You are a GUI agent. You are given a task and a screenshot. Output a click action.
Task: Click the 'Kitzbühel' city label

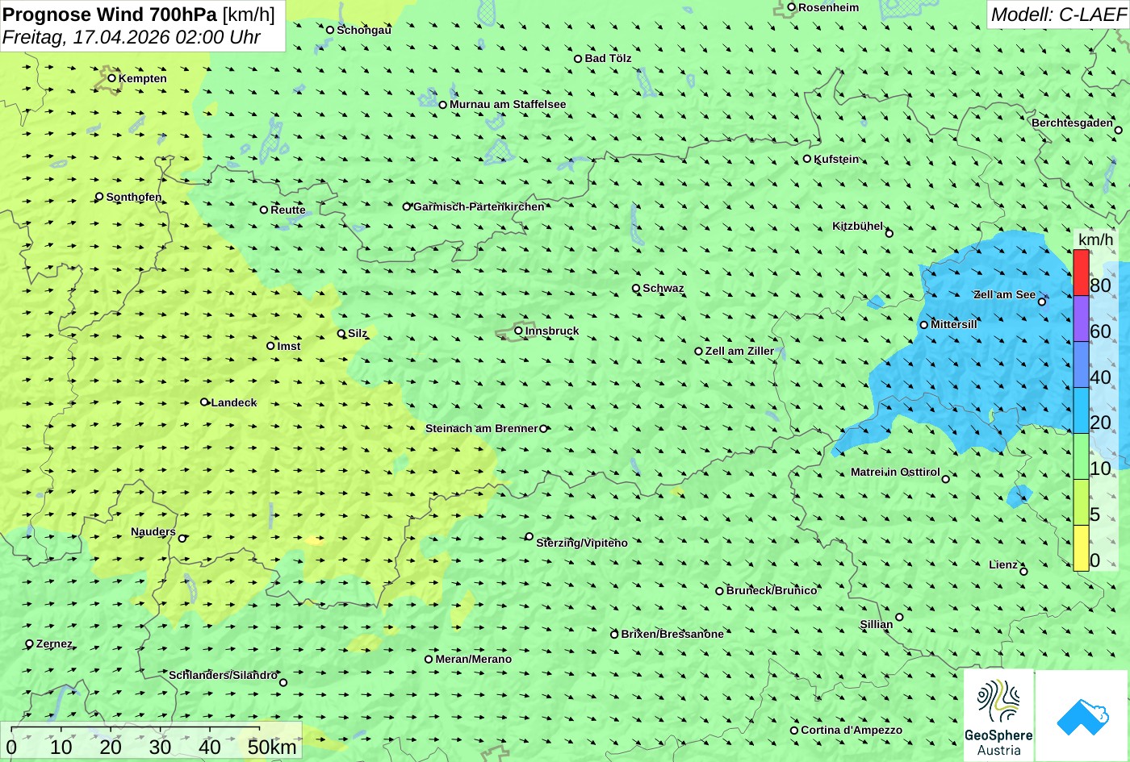pyautogui.click(x=858, y=226)
